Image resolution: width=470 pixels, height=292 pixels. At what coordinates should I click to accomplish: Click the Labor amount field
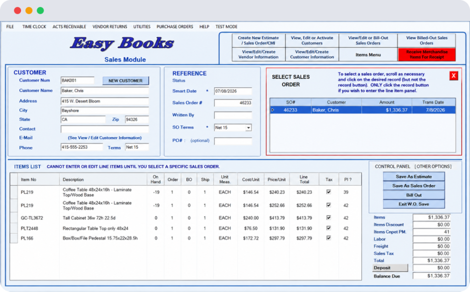tap(431, 239)
